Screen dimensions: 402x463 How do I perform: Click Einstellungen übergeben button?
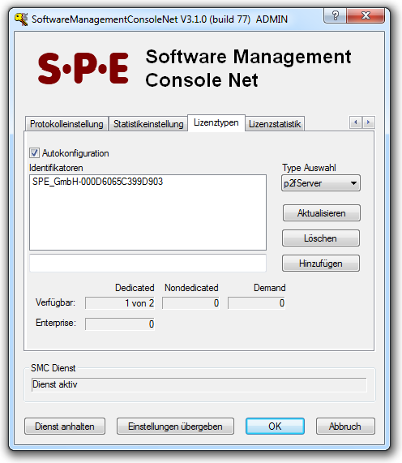click(175, 426)
